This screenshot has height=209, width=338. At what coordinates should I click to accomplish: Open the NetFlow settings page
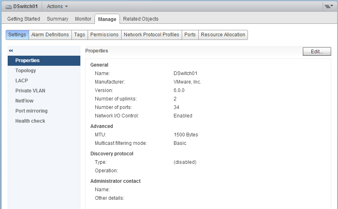[24, 101]
